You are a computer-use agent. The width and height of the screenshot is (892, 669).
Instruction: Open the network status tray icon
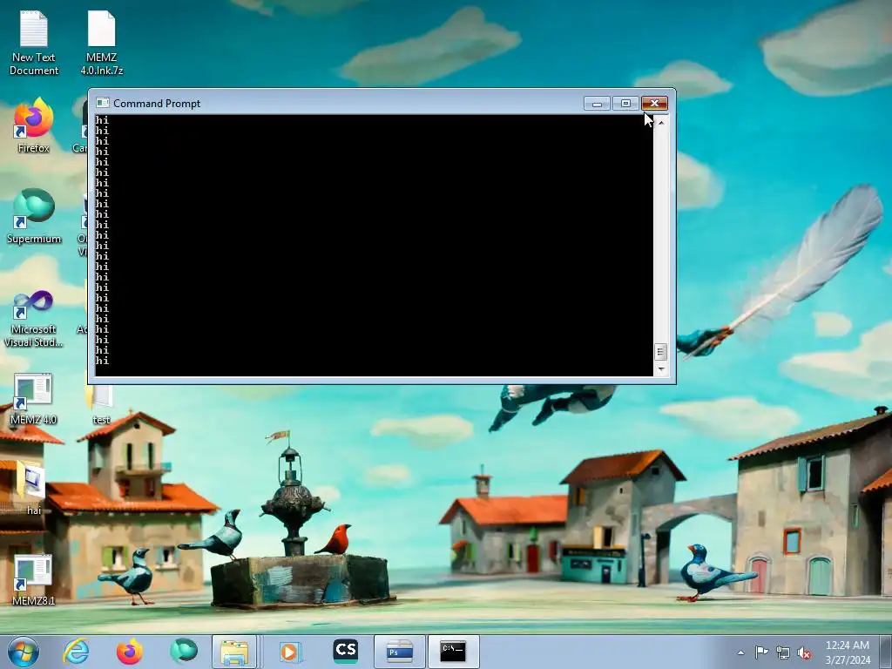point(783,652)
